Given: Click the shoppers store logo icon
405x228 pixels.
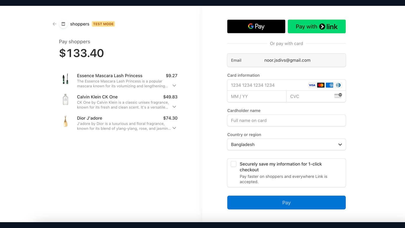Looking at the screenshot, I should click(x=63, y=24).
